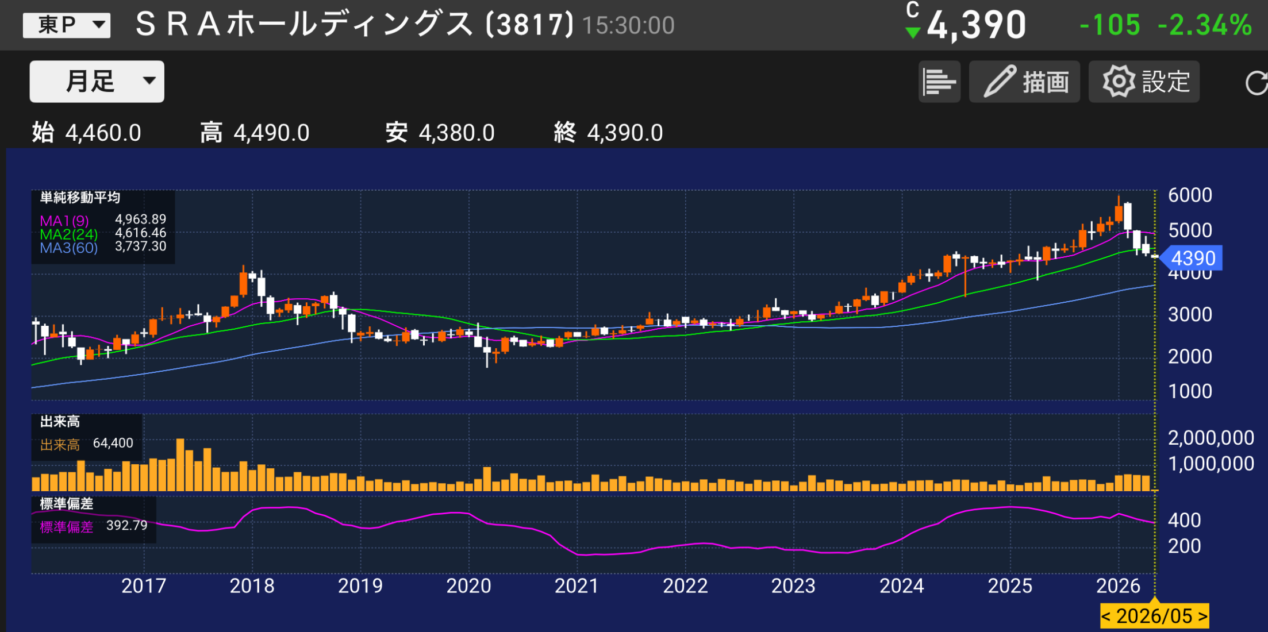Click the 2018 label on time axis
This screenshot has width=1268, height=632.
(x=252, y=586)
